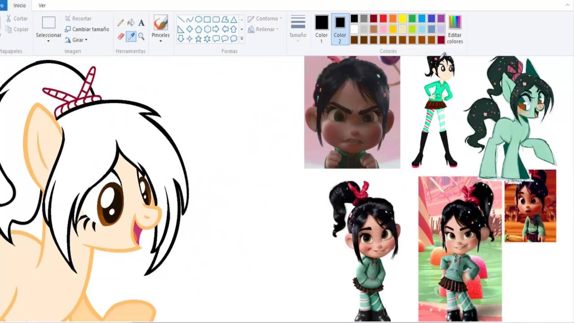Choose the Right triangle shape

[181, 29]
